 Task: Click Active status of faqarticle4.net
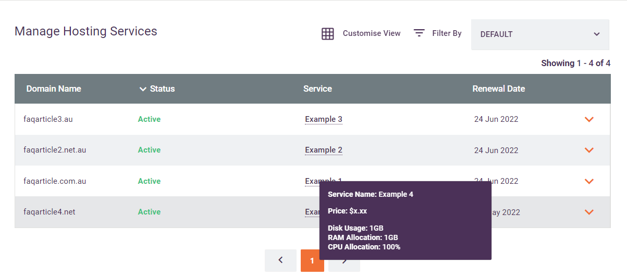[x=149, y=212]
